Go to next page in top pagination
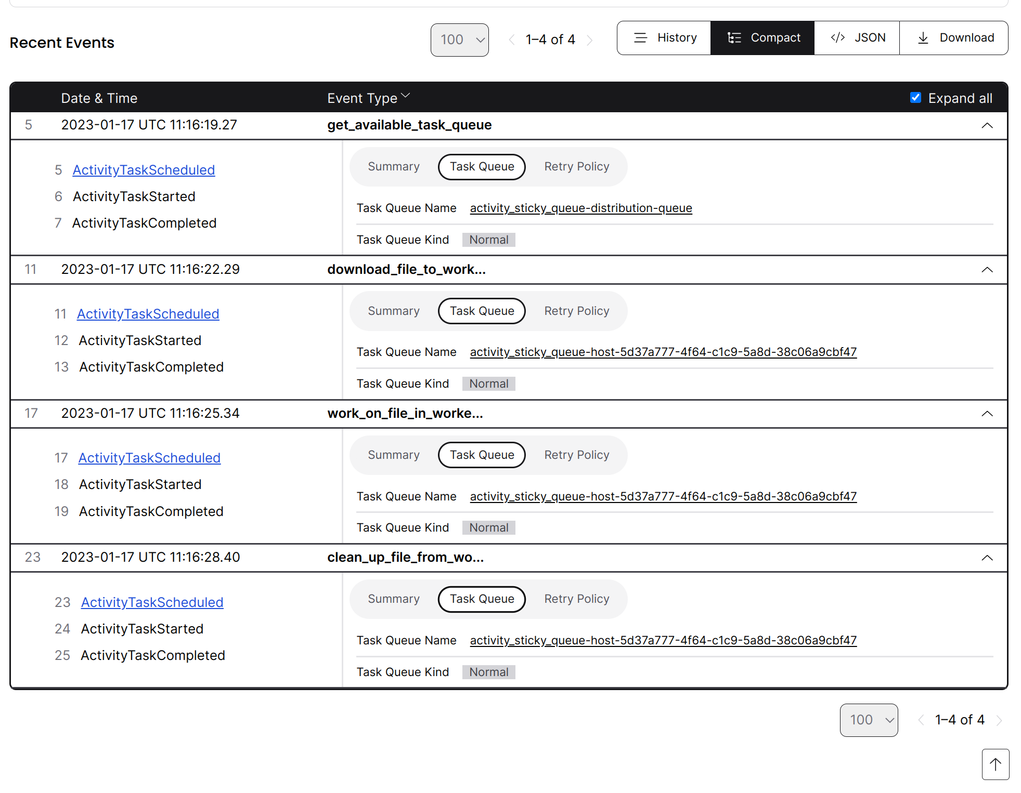The width and height of the screenshot is (1021, 793). [x=590, y=40]
